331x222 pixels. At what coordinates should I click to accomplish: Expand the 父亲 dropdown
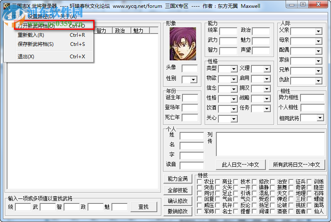coord(318,31)
